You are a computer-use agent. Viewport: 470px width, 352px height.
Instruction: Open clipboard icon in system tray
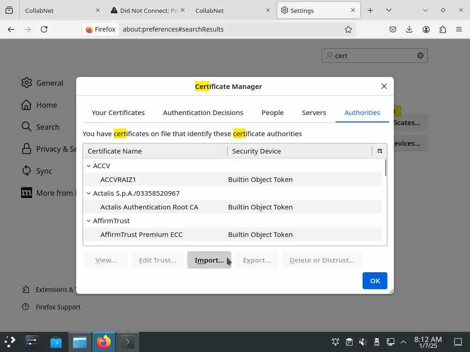349,341
